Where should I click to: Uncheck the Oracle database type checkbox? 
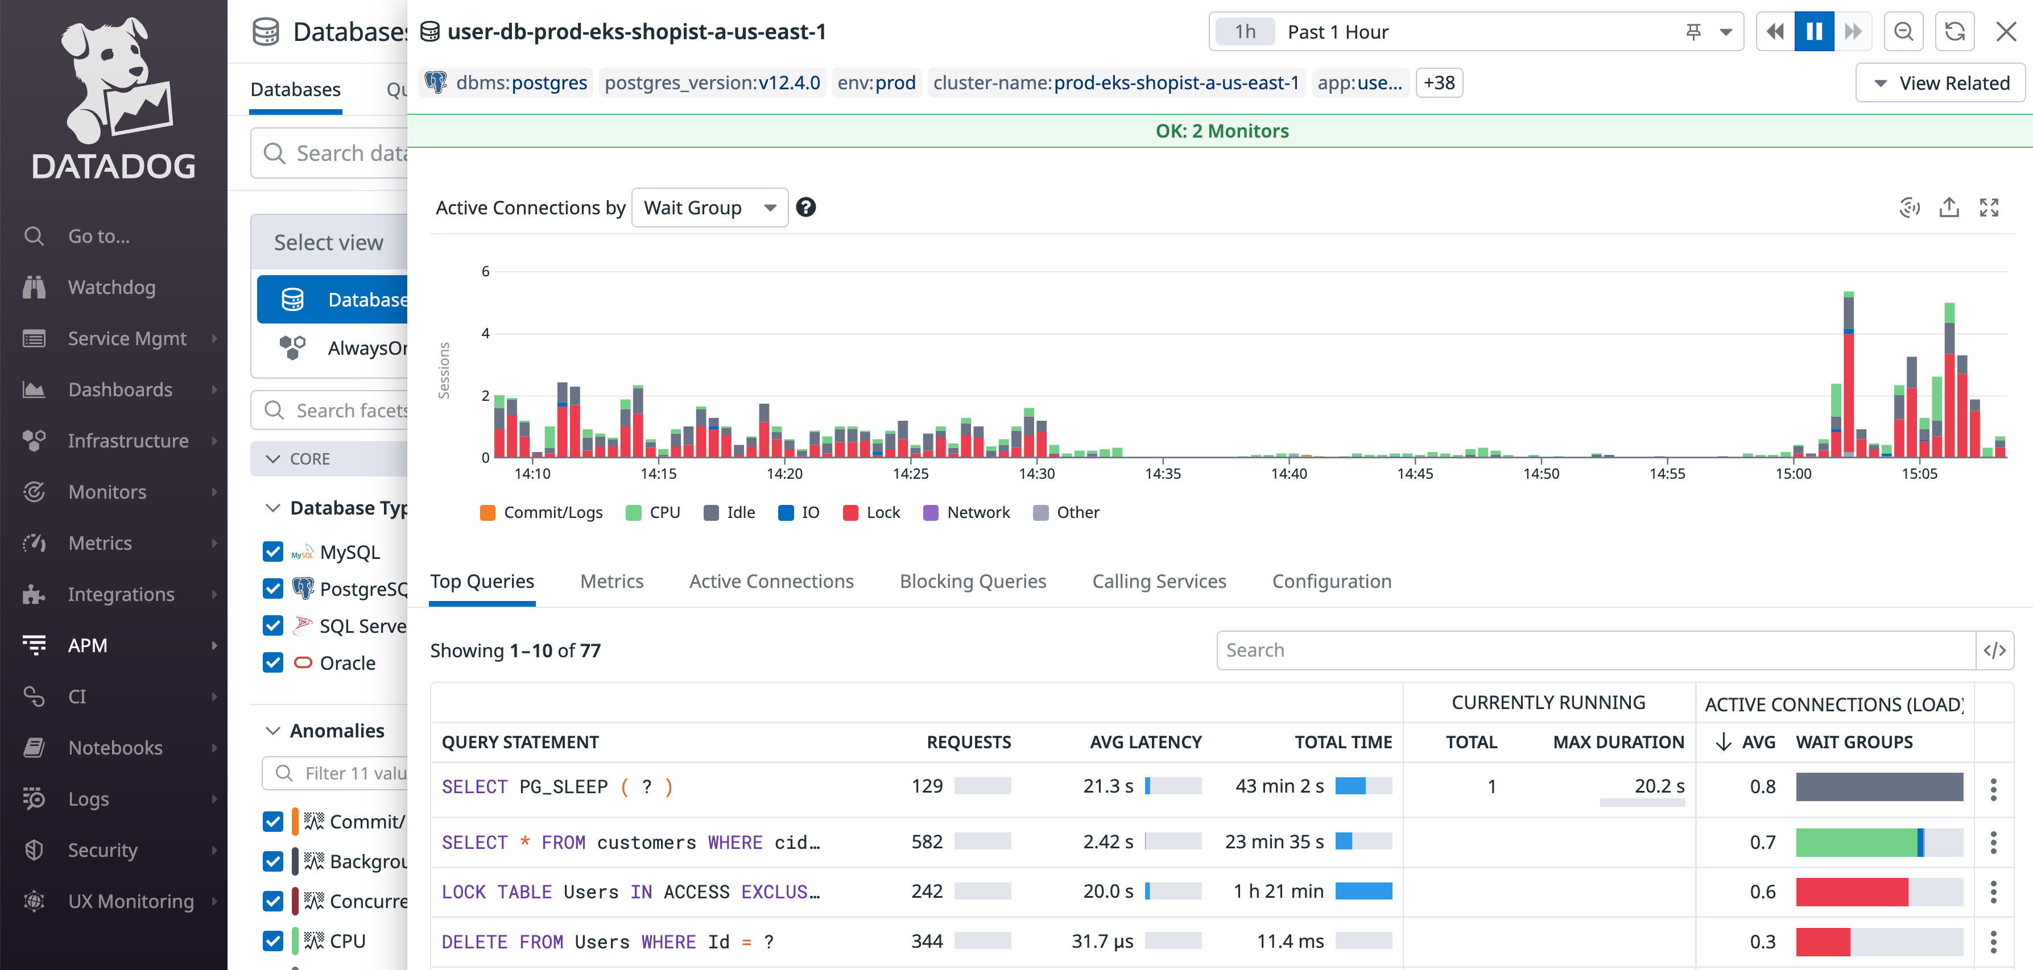click(273, 662)
